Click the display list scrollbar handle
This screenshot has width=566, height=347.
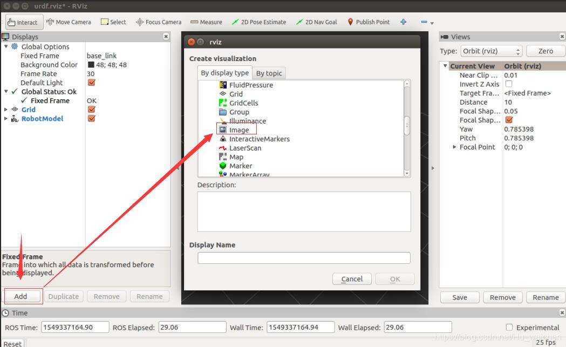click(407, 125)
